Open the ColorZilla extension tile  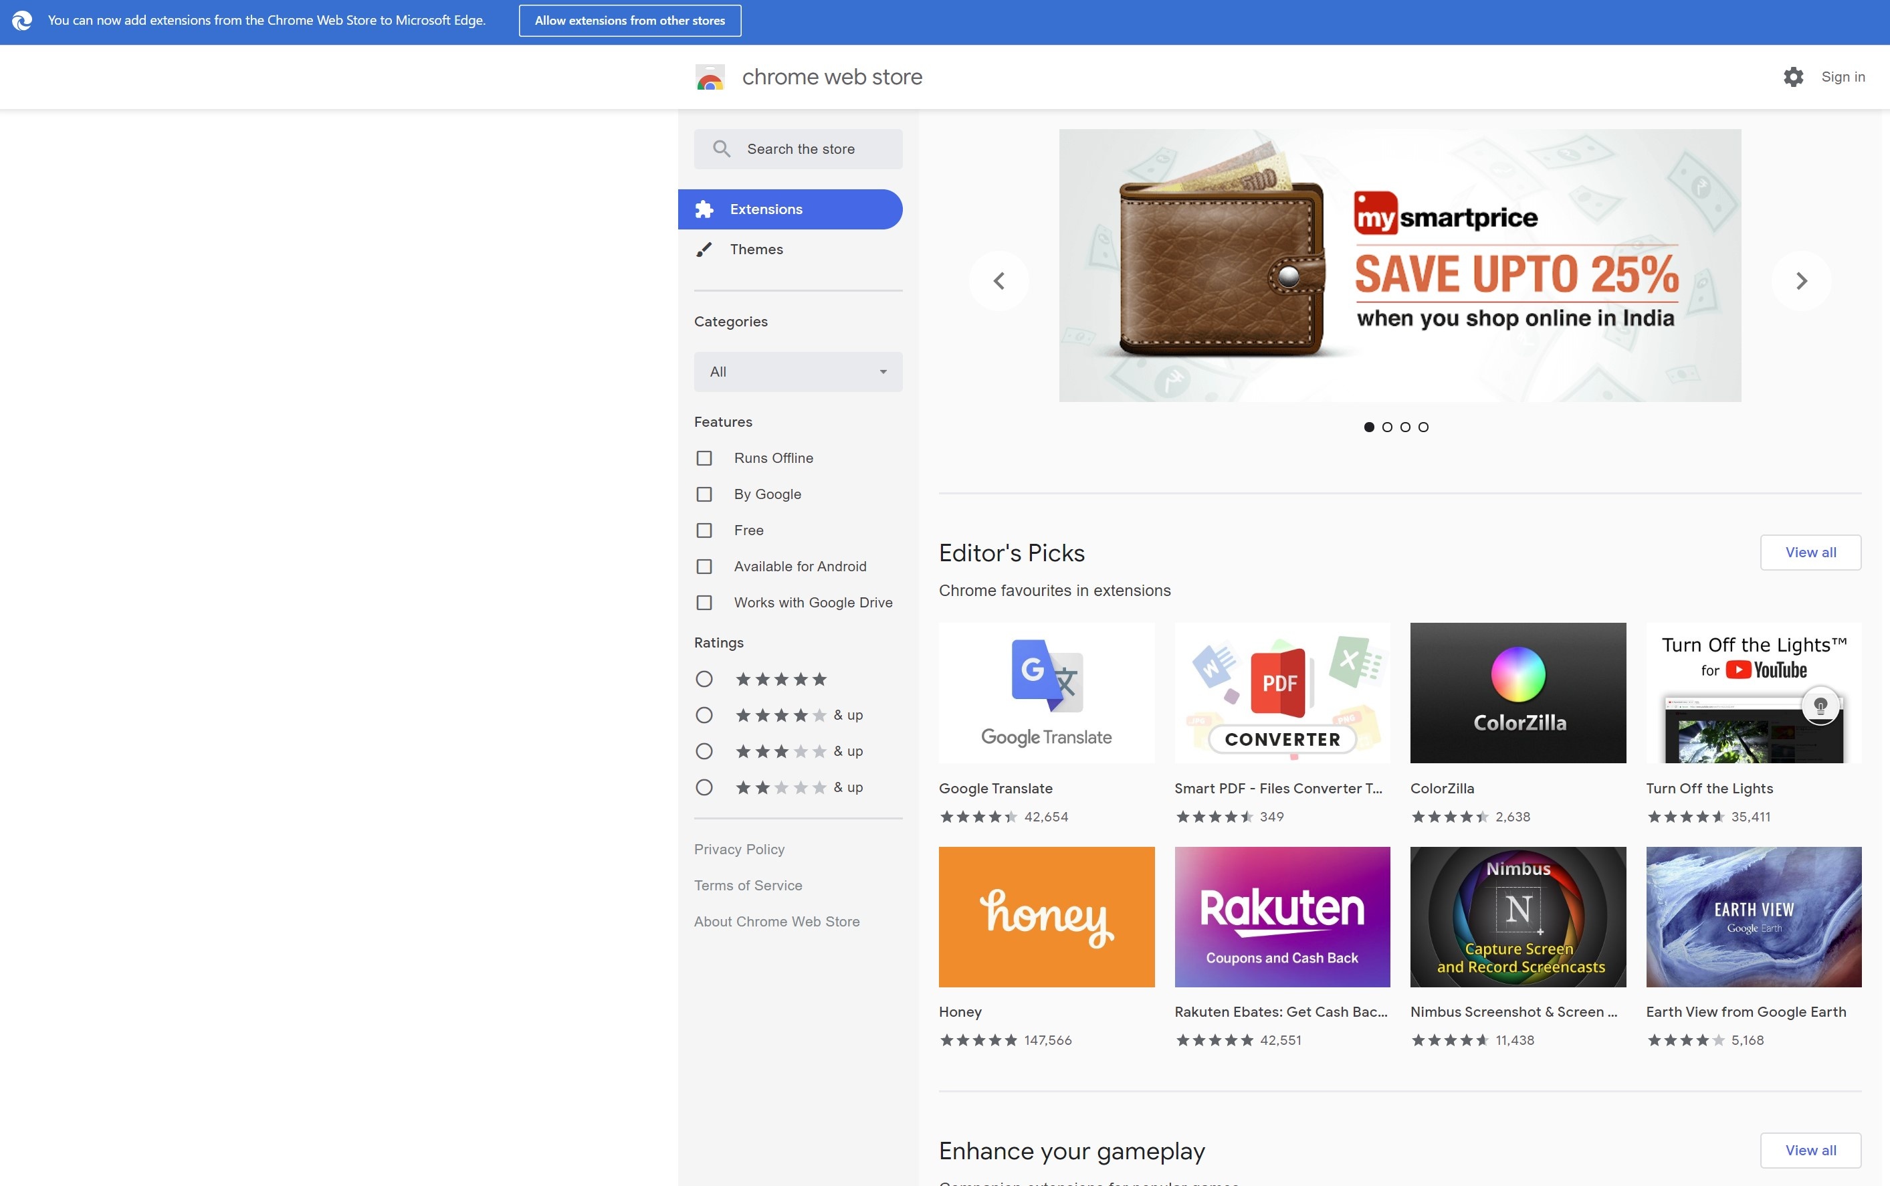(x=1517, y=692)
